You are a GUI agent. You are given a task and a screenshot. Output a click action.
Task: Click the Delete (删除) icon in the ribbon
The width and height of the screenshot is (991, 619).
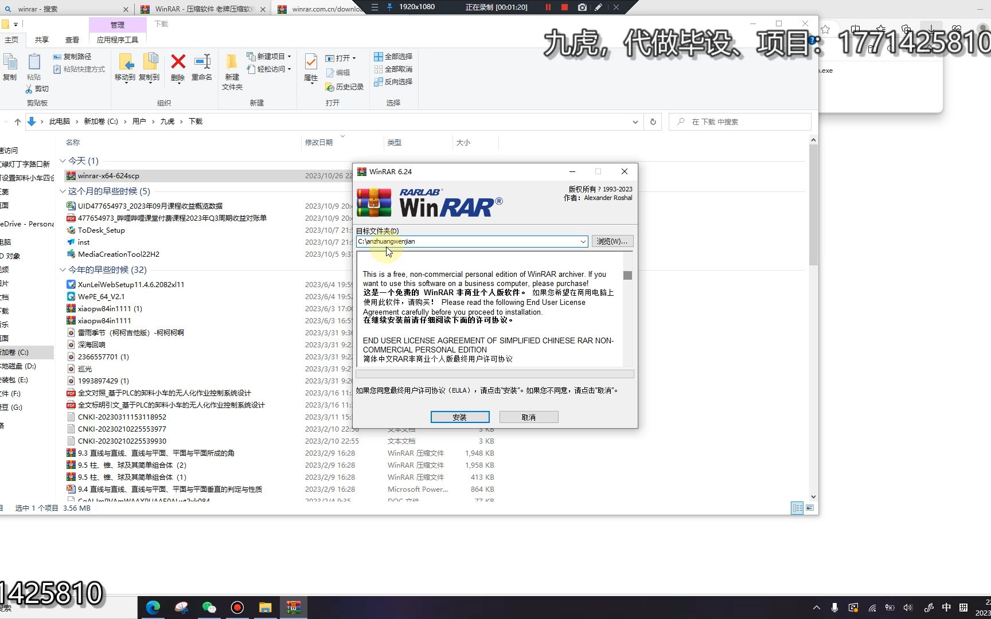tap(178, 68)
